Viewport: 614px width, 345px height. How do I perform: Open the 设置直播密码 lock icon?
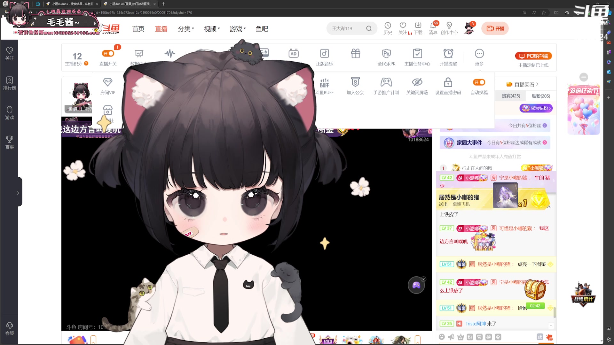point(448,86)
